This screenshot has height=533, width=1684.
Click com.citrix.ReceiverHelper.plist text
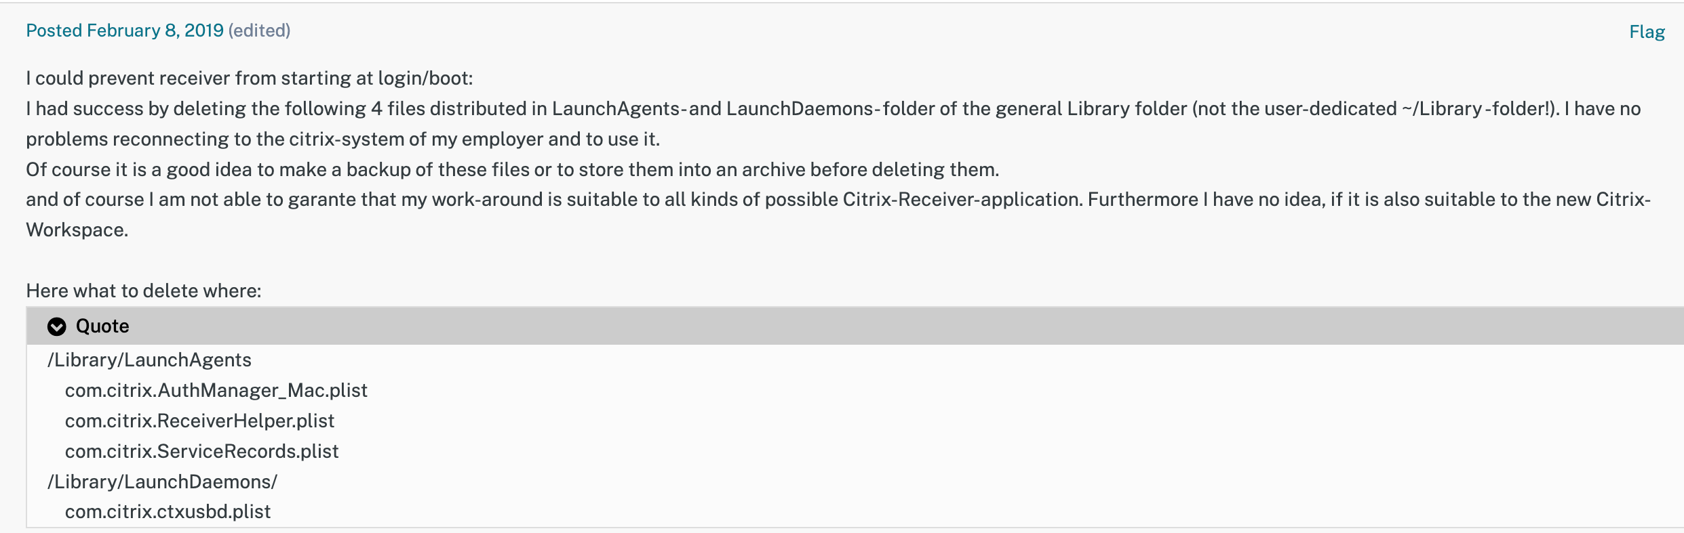[200, 421]
